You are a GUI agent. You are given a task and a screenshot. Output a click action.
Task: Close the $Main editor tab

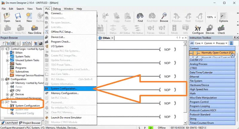(112, 38)
